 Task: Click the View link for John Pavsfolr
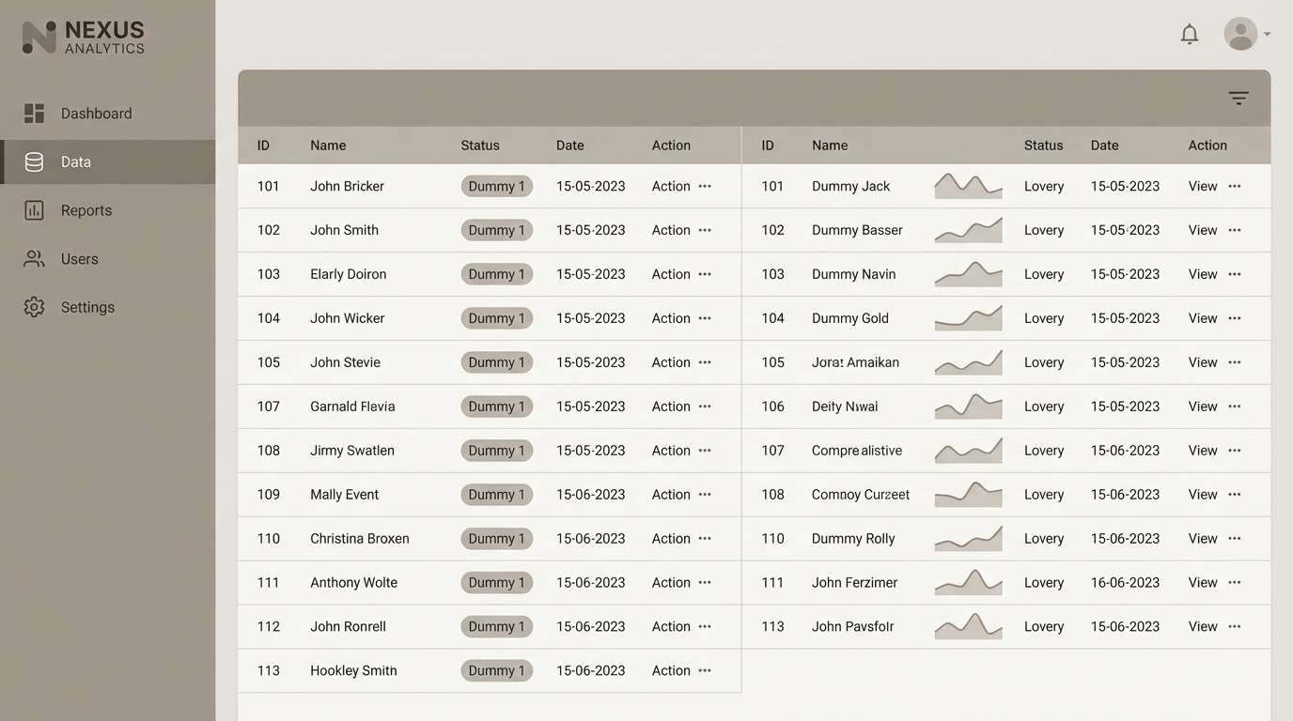pyautogui.click(x=1203, y=626)
